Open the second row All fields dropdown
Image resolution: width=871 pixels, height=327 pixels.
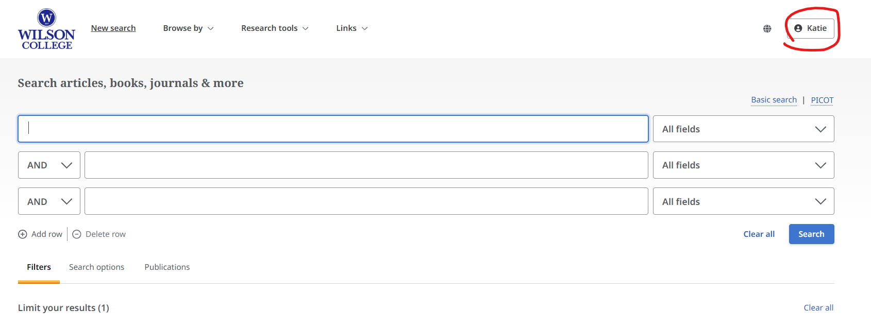click(743, 165)
